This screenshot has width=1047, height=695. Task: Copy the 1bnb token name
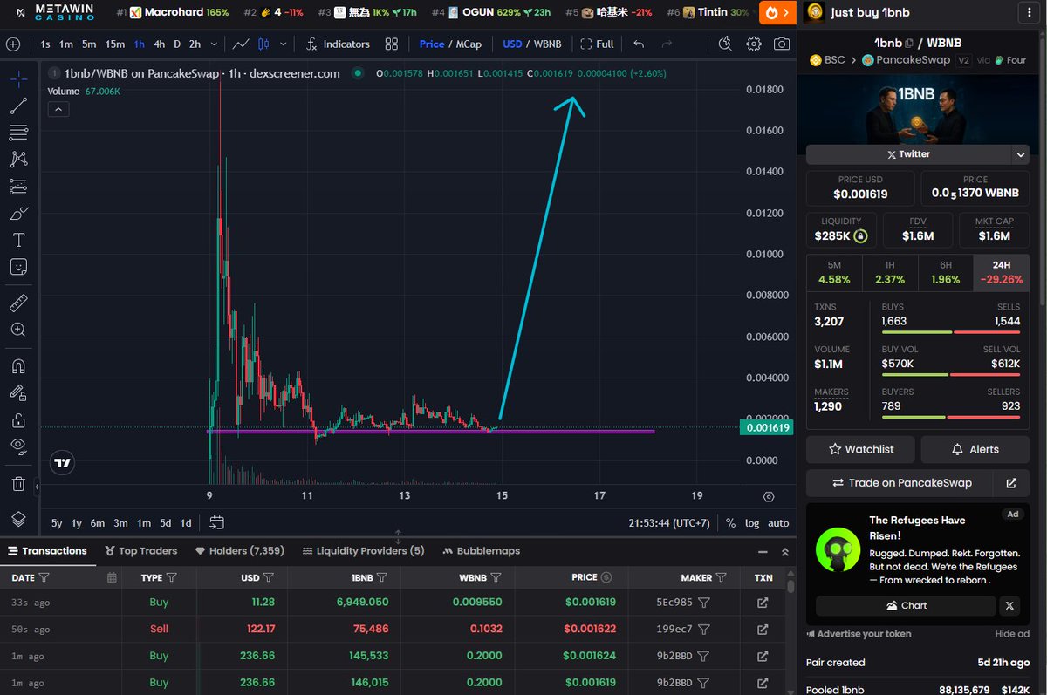(909, 43)
